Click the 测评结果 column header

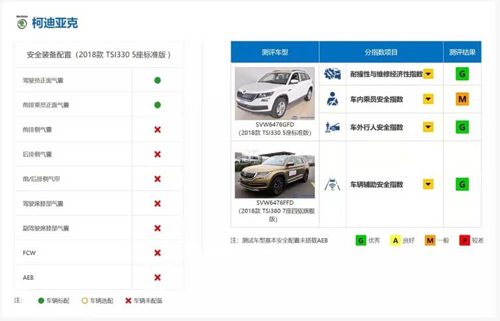pos(462,52)
